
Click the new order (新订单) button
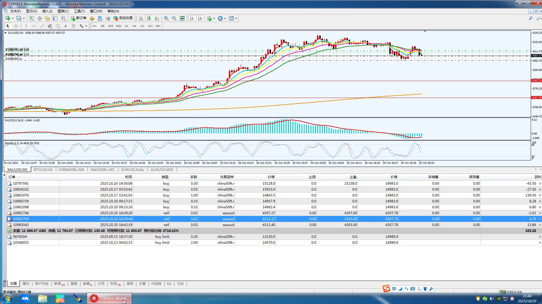pos(78,18)
